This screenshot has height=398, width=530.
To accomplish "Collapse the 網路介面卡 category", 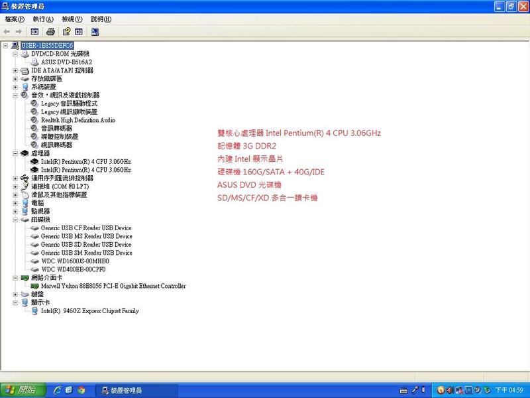I will pos(15,277).
